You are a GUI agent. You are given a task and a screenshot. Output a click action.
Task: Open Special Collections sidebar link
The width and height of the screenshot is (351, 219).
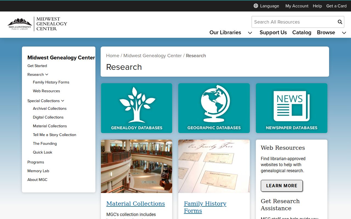point(43,101)
